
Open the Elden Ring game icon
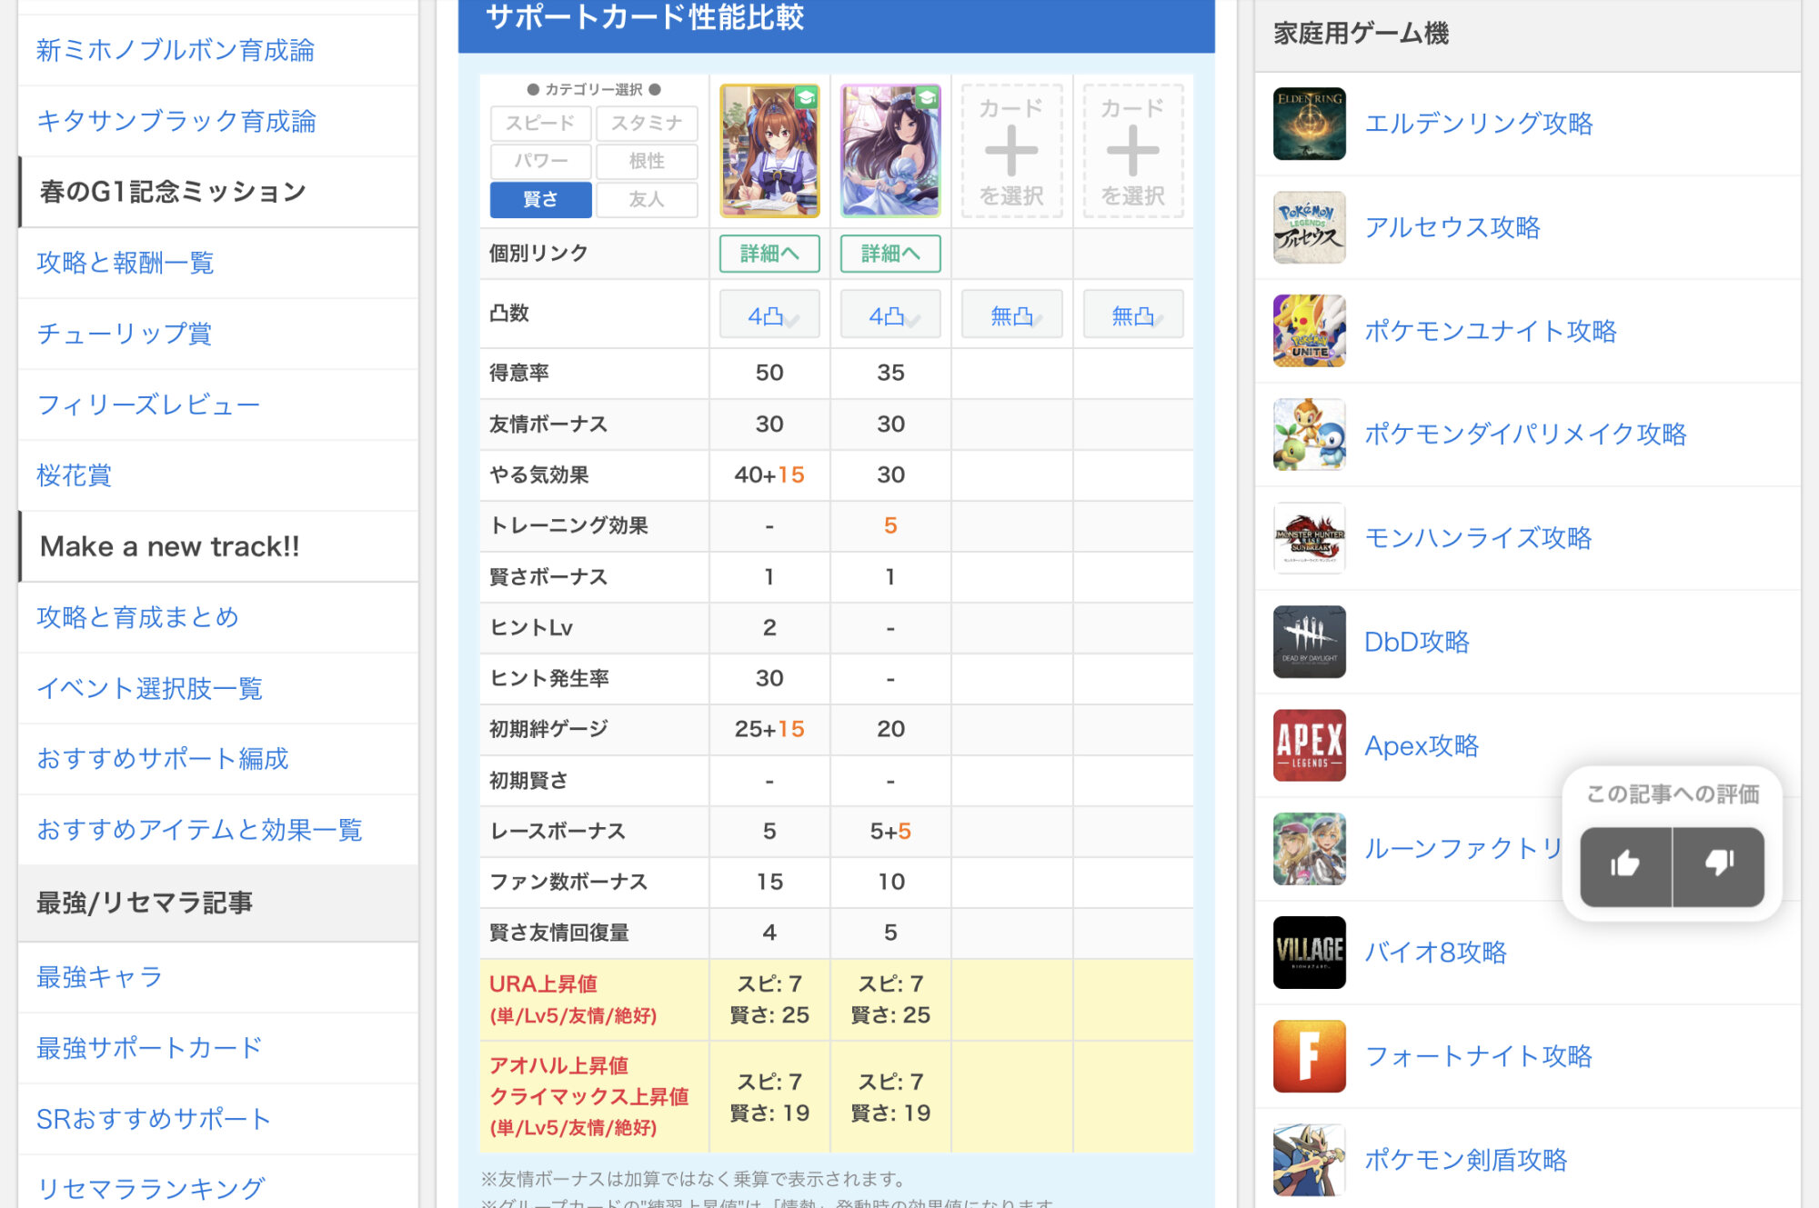pyautogui.click(x=1309, y=124)
